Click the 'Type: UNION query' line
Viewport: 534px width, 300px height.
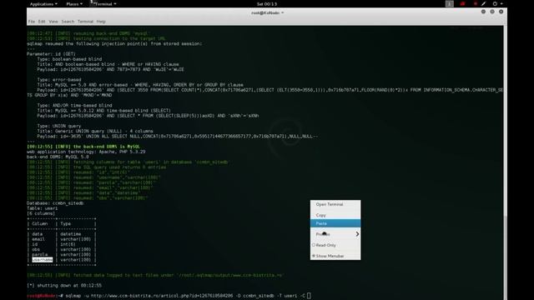[59, 126]
